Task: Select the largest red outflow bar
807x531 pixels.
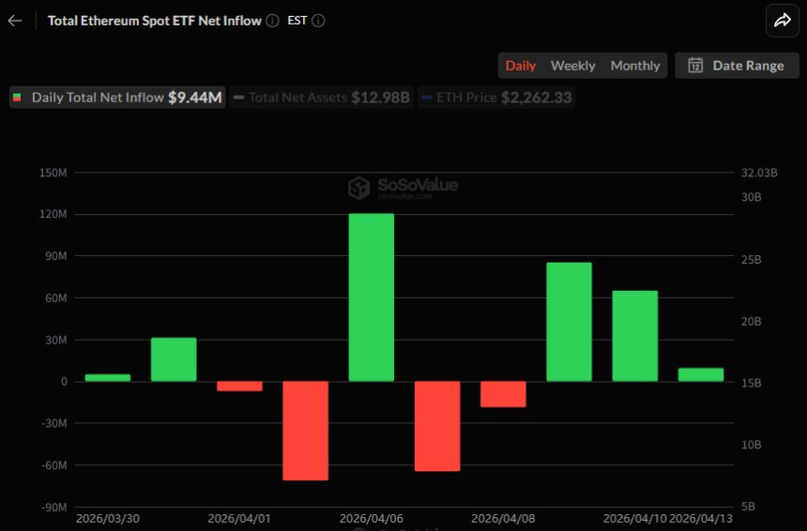Action: (x=305, y=430)
